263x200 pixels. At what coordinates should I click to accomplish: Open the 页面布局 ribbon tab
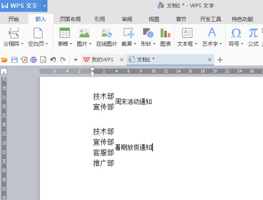tap(70, 19)
